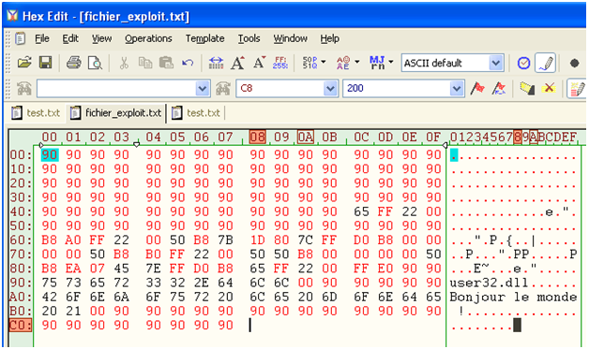Expand the AO AE icon dropdown arrow
589x349 pixels.
356,62
